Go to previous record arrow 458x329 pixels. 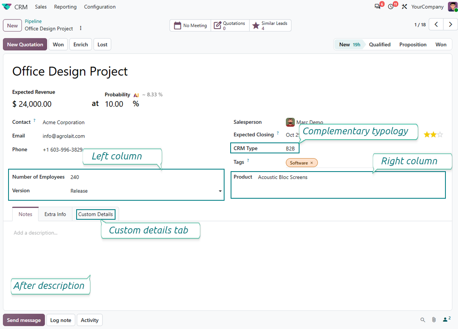(436, 25)
